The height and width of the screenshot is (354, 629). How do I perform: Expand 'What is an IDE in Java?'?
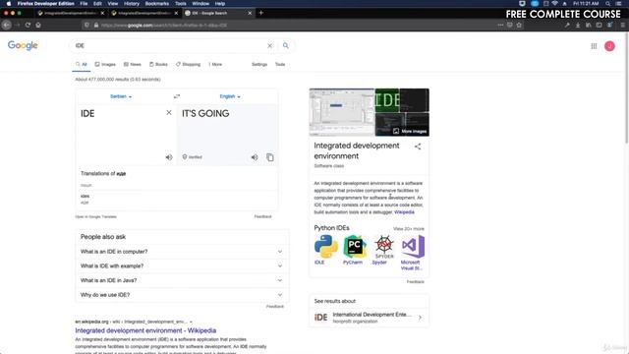pos(181,280)
